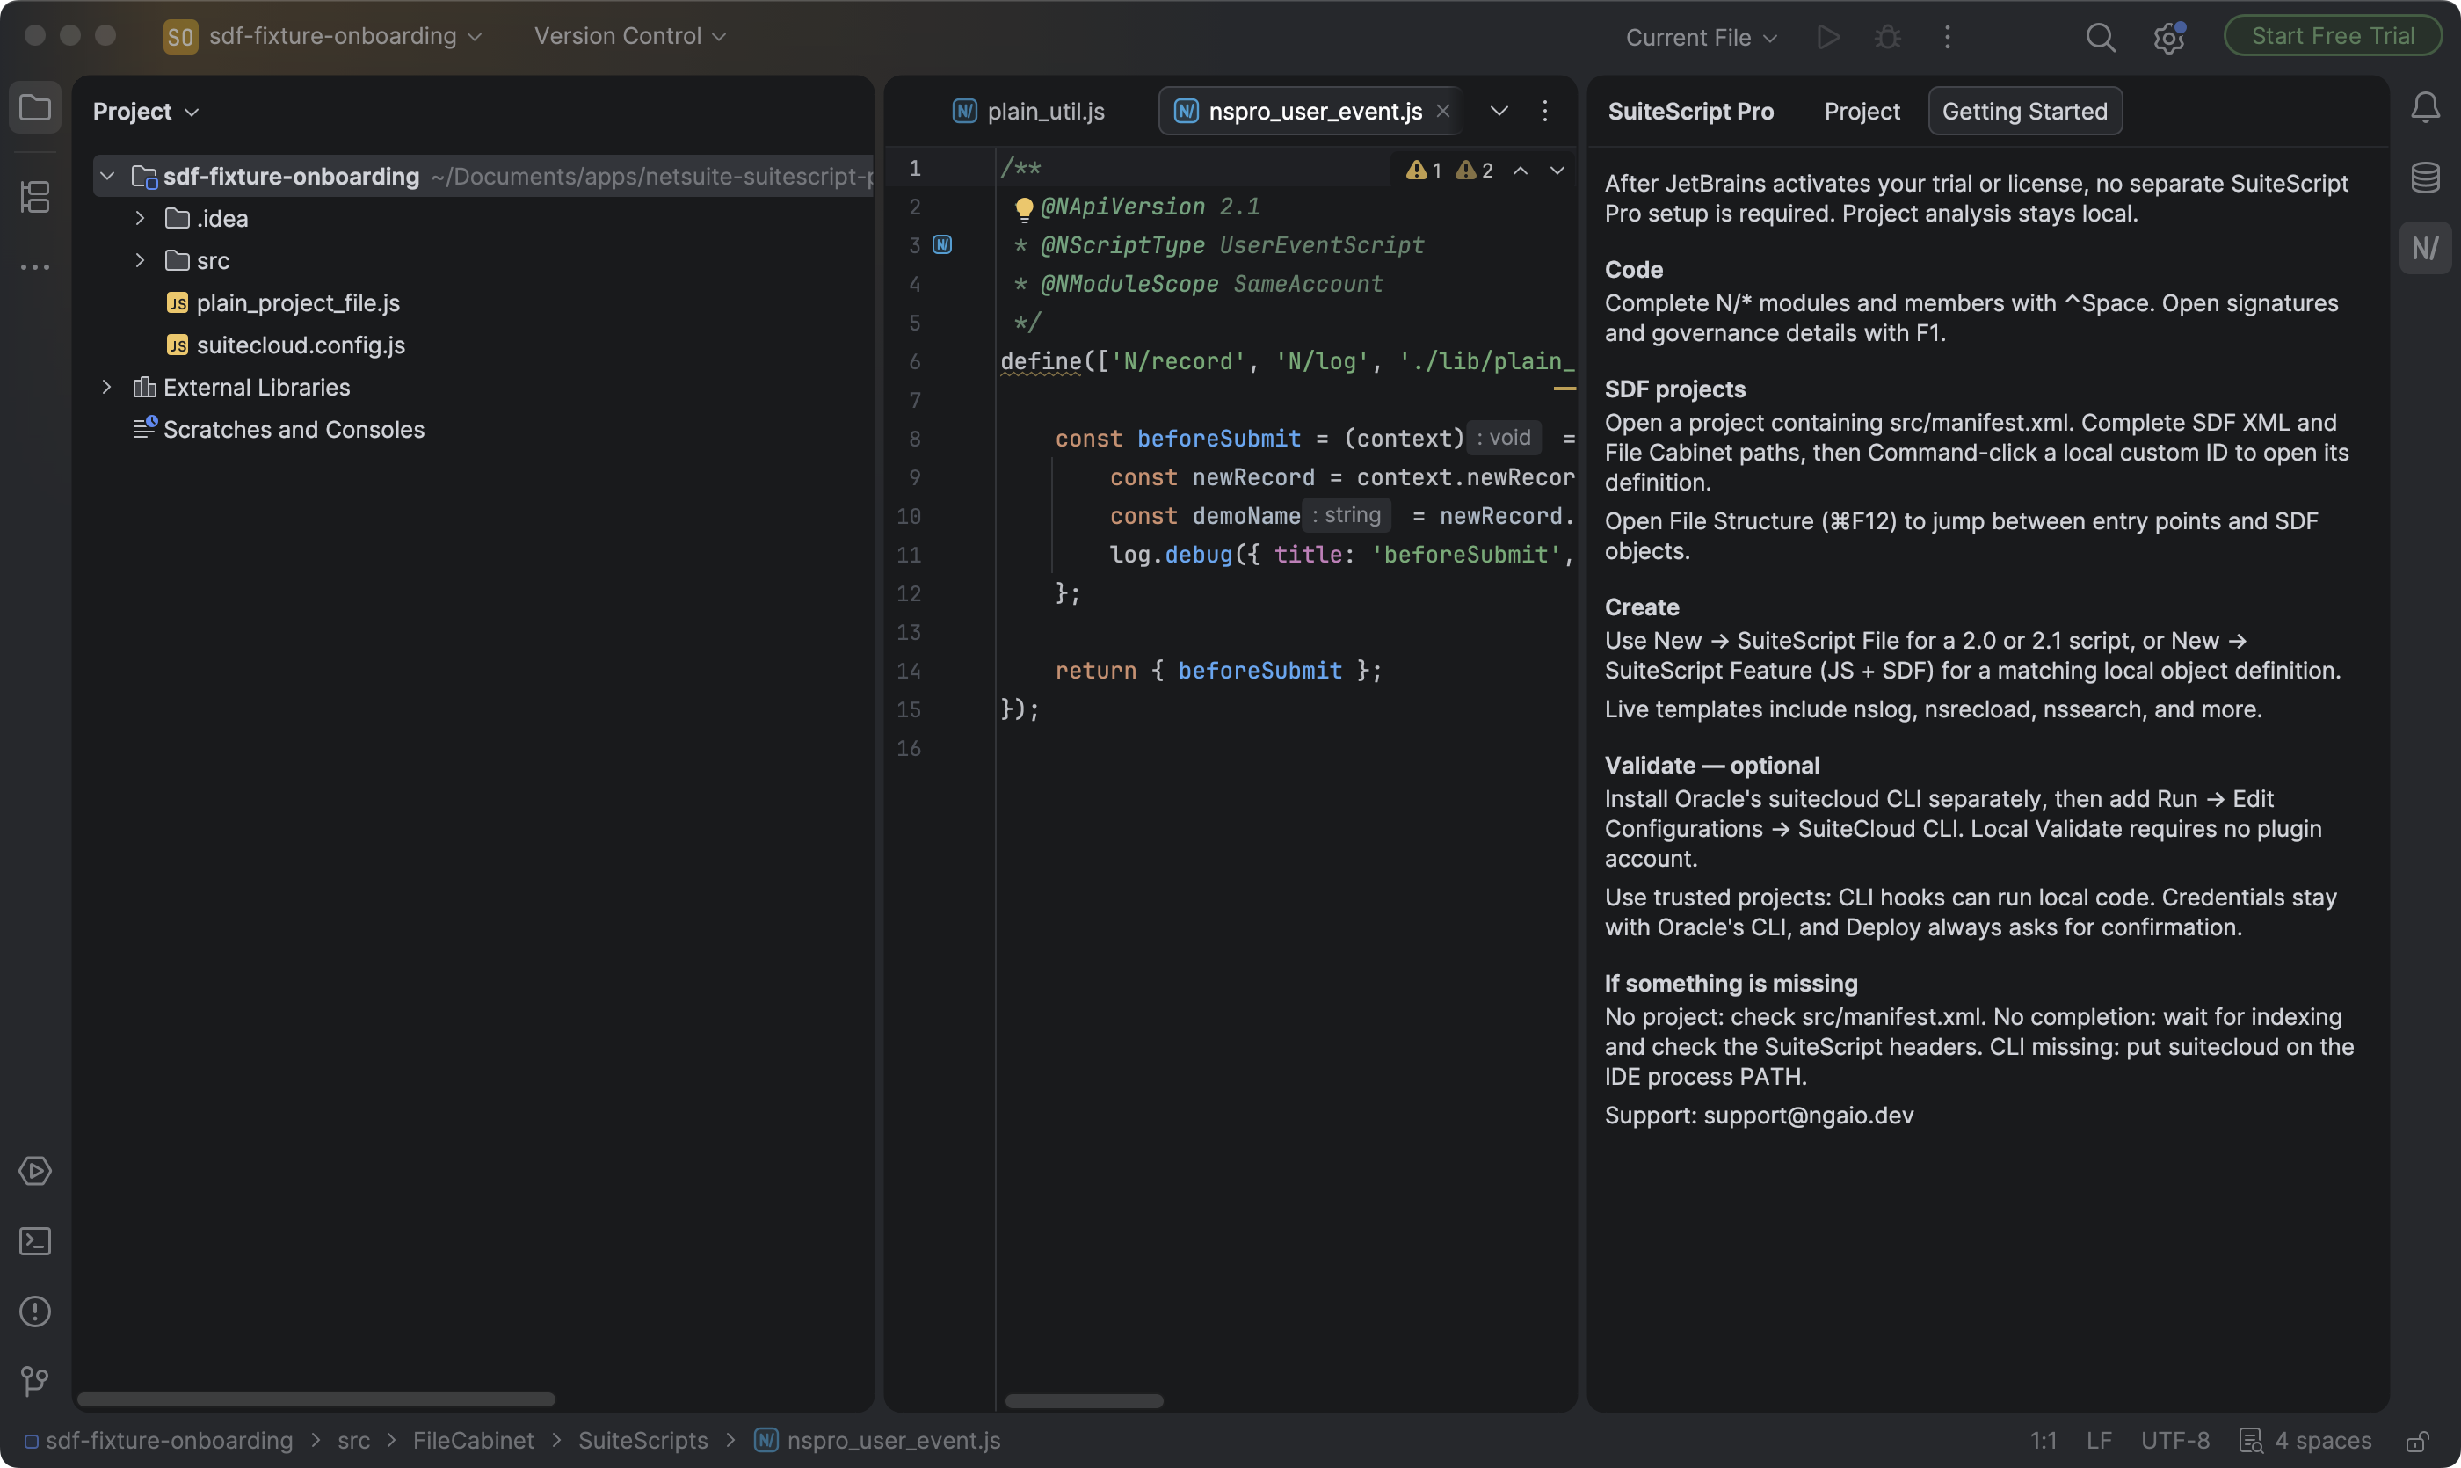Toggle the SuiteScript Pro N/ tool window
Image resolution: width=2461 pixels, height=1468 pixels.
[2425, 248]
